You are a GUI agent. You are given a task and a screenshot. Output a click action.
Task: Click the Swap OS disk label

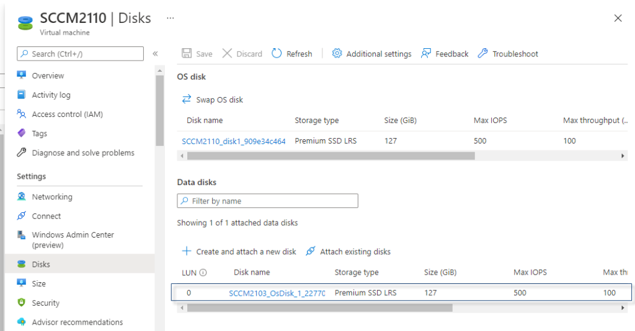[x=220, y=100]
